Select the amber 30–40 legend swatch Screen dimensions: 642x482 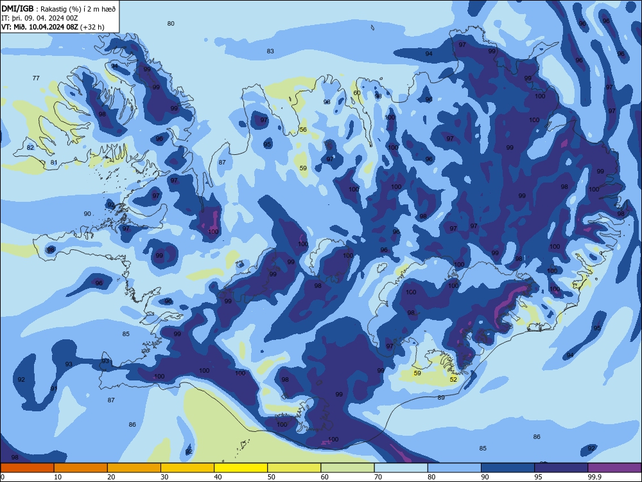(x=187, y=468)
